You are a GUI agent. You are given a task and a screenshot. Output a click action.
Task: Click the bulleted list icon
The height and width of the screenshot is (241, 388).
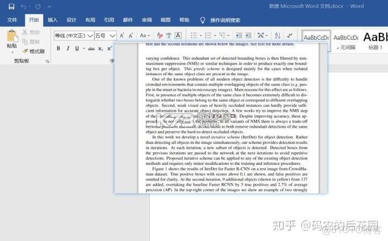coord(194,36)
